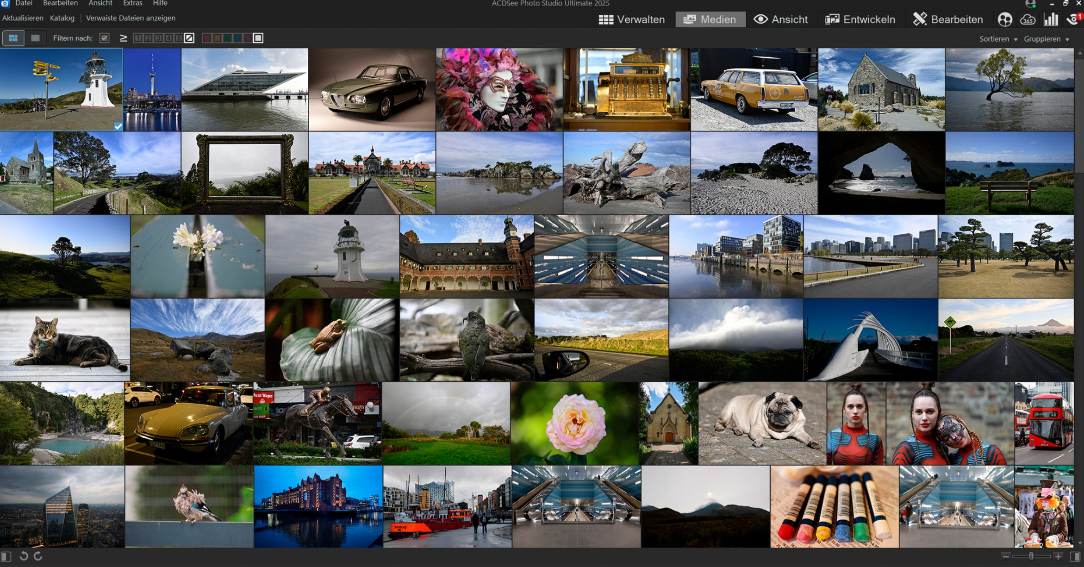The image size is (1084, 567).
Task: Filter by yellow-brown color label
Action: coord(217,38)
